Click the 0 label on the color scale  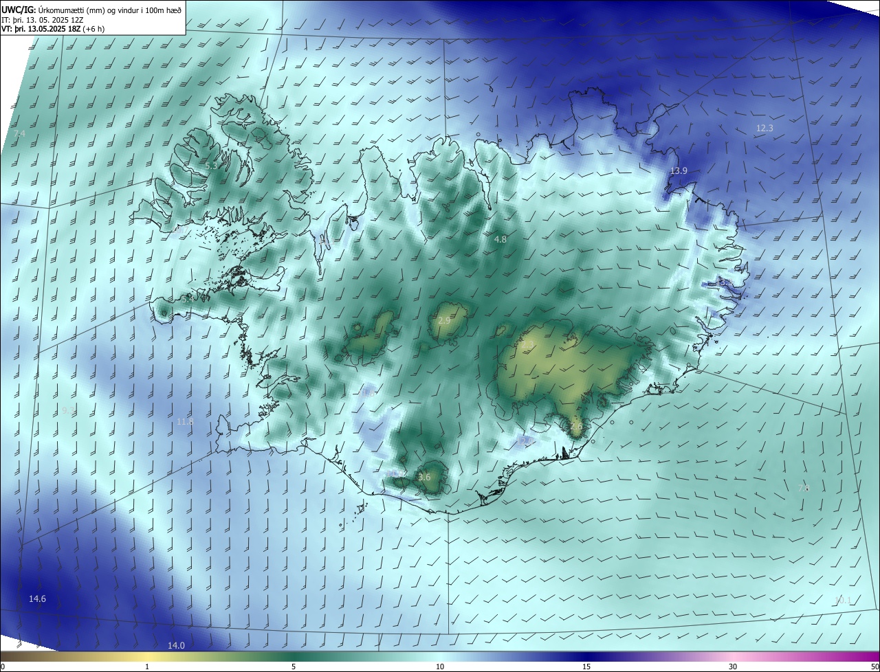click(3, 667)
